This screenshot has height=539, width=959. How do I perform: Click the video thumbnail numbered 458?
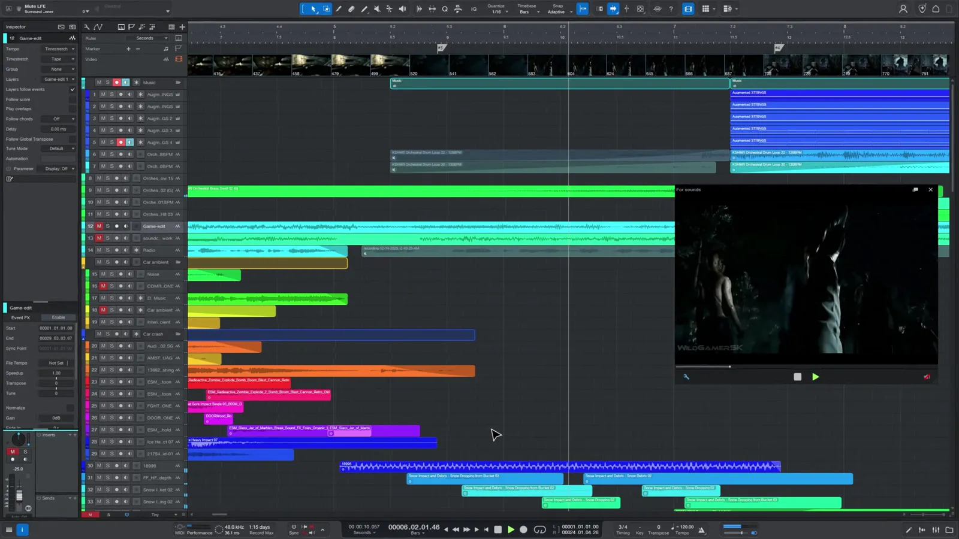point(312,65)
